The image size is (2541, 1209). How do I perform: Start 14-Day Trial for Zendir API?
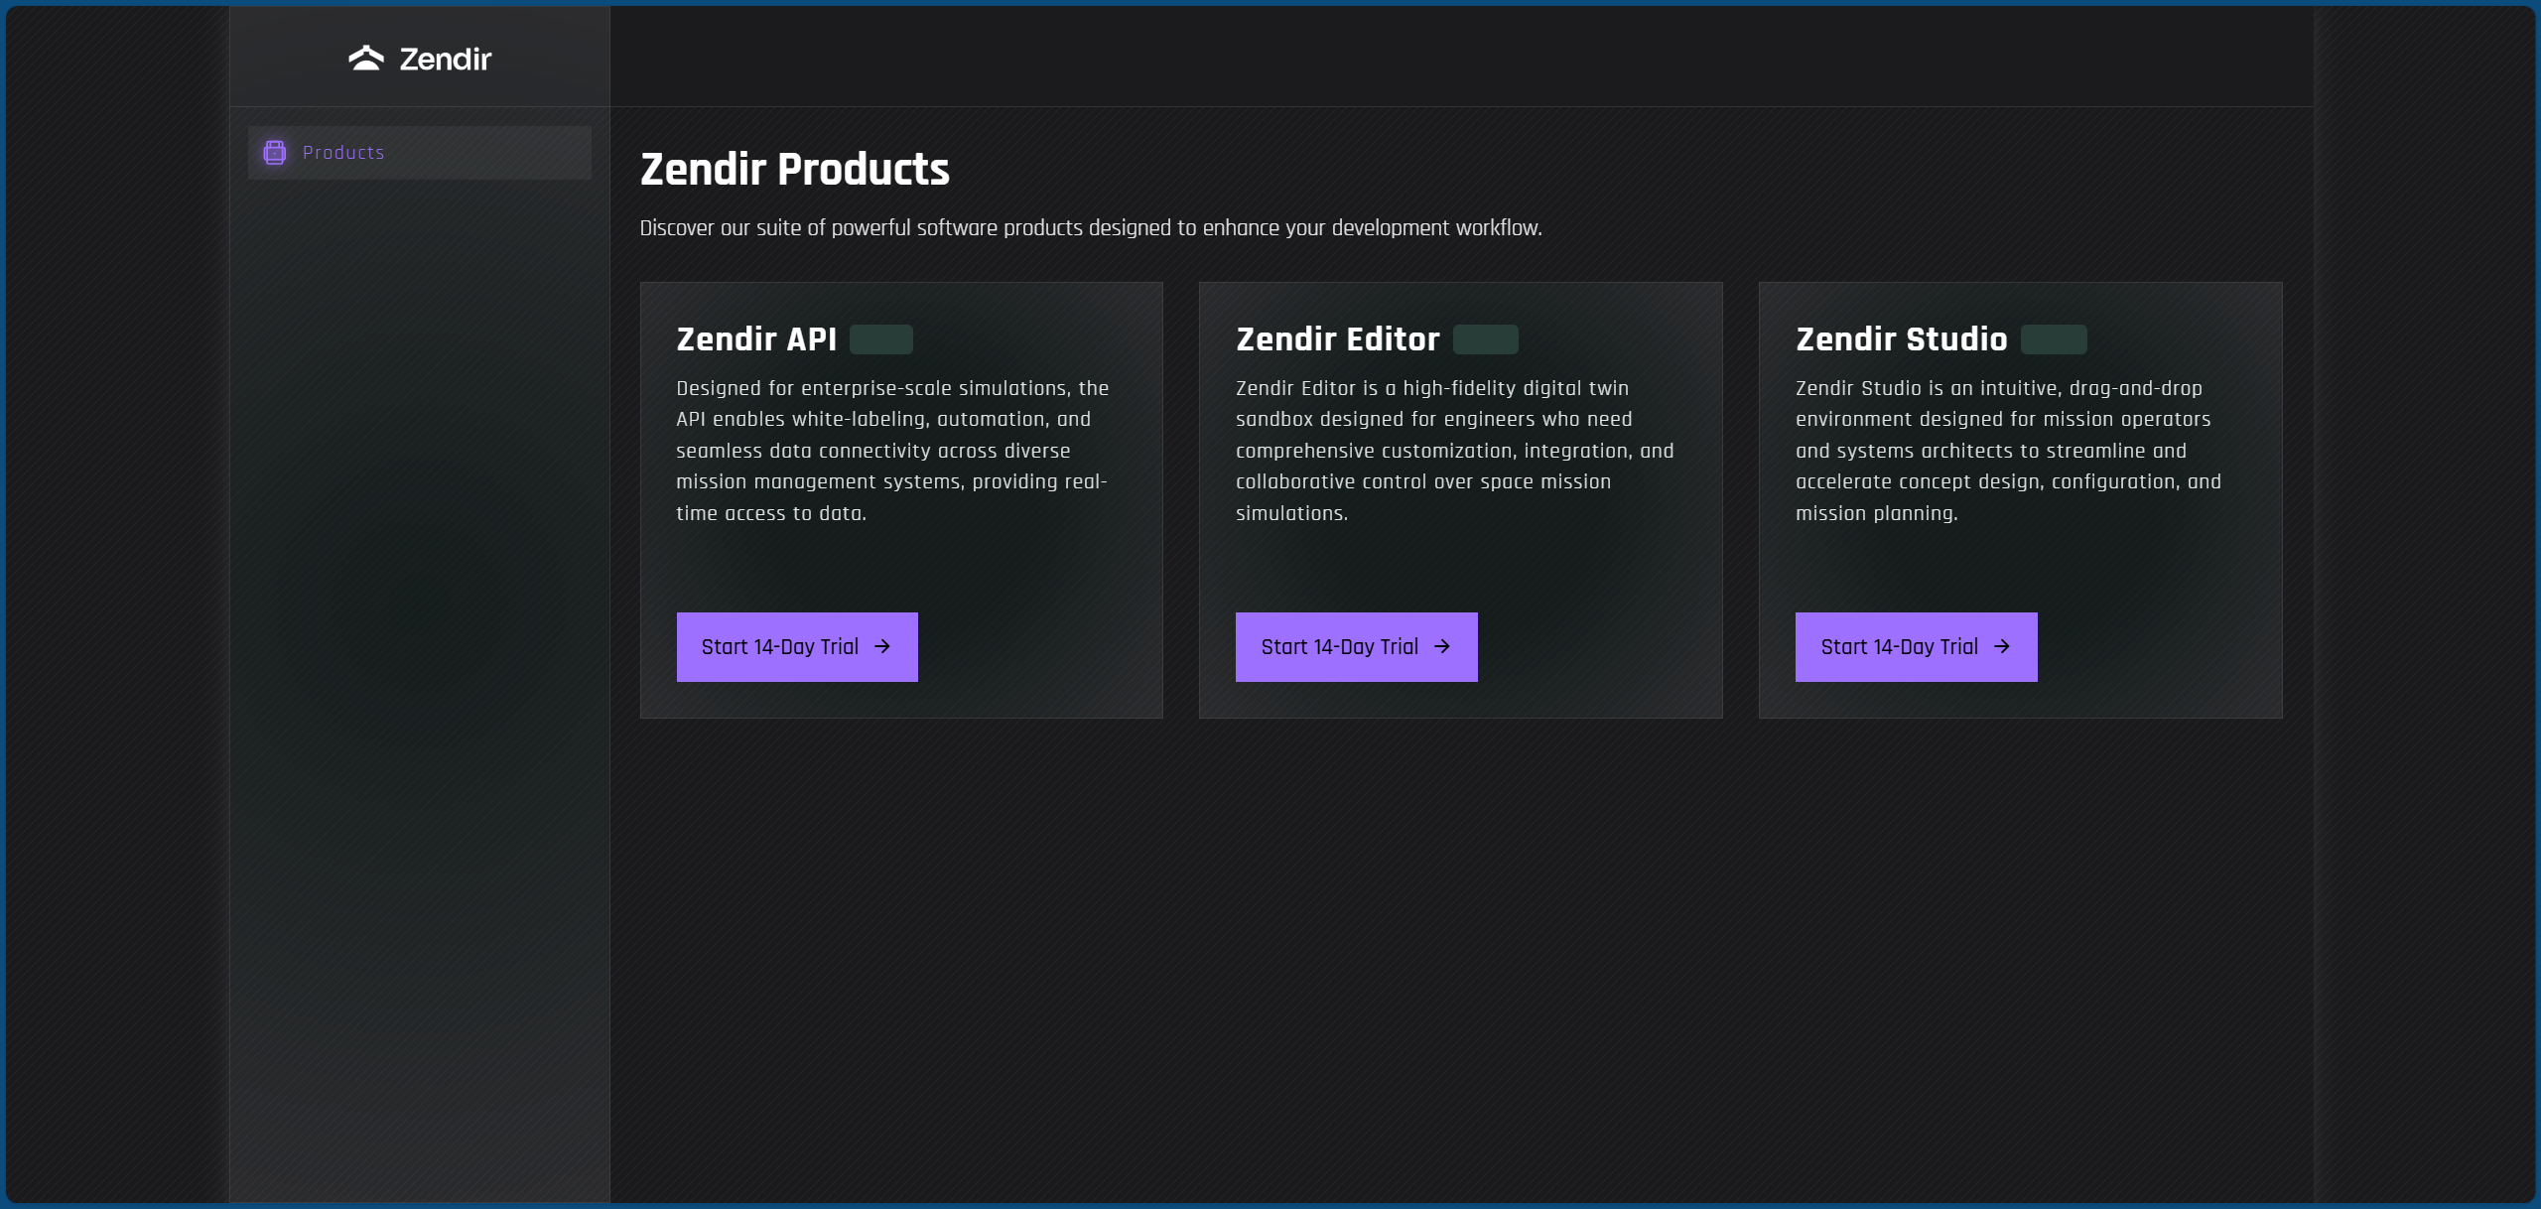click(780, 647)
